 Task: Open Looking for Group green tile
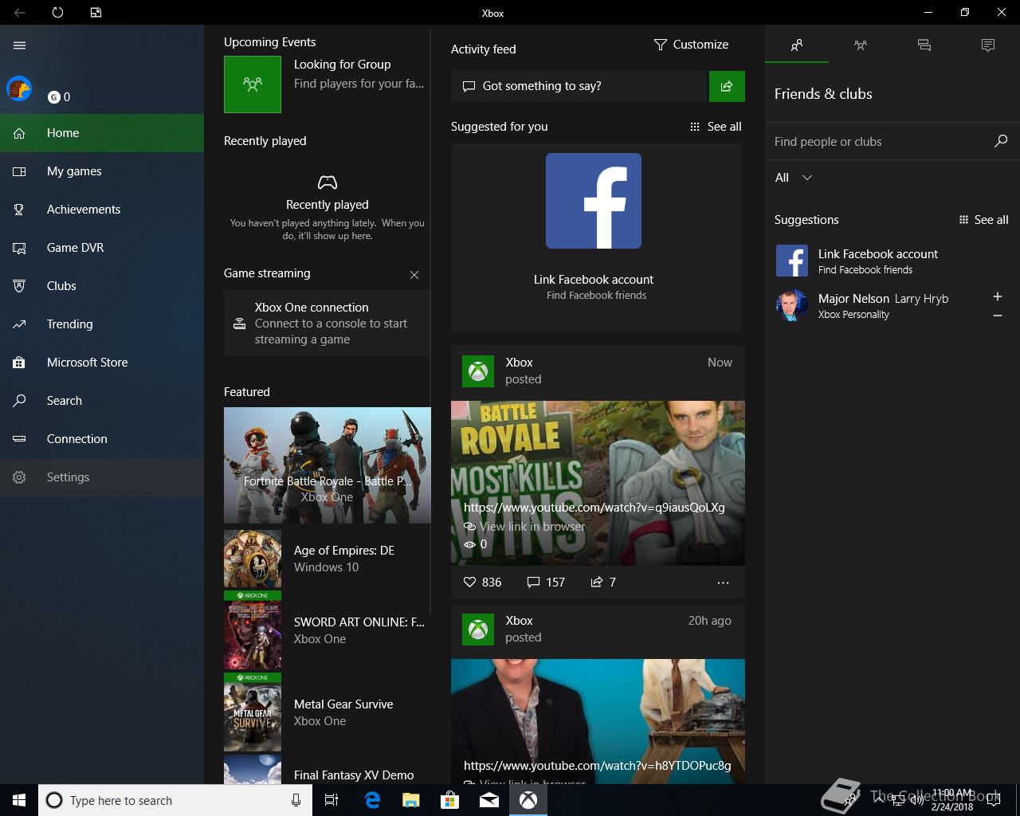pos(253,84)
